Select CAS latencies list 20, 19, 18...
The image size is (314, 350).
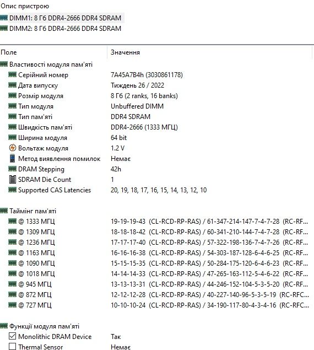159,190
